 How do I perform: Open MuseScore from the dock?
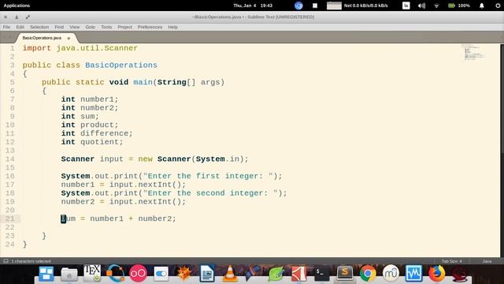(391, 274)
